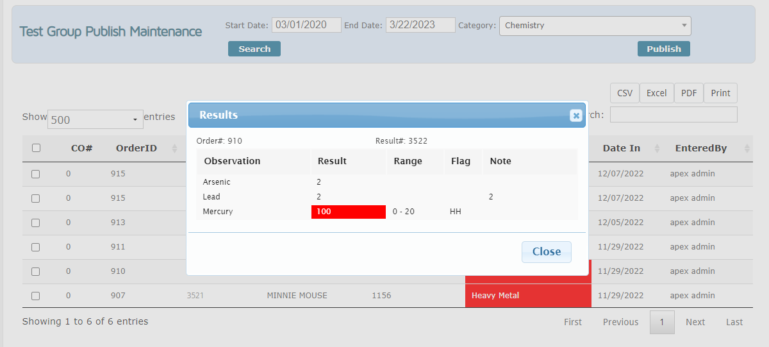769x347 pixels.
Task: Check the order 907 row checkbox
Action: tap(36, 296)
